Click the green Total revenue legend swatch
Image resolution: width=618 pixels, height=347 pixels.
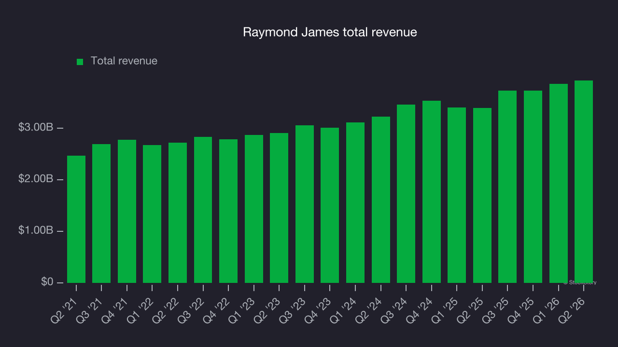click(80, 62)
